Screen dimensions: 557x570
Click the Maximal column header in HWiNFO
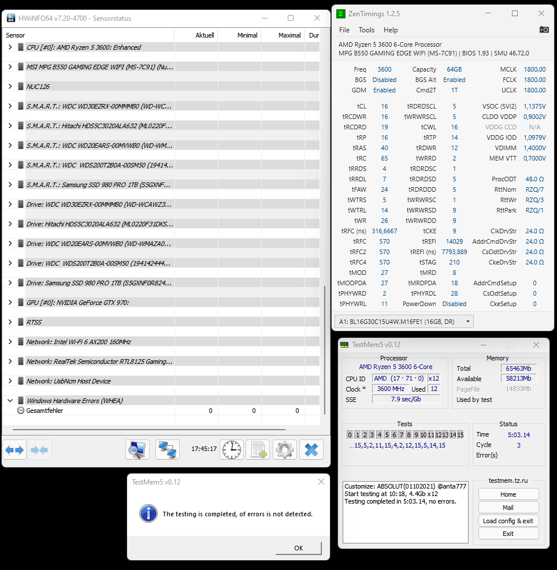283,35
